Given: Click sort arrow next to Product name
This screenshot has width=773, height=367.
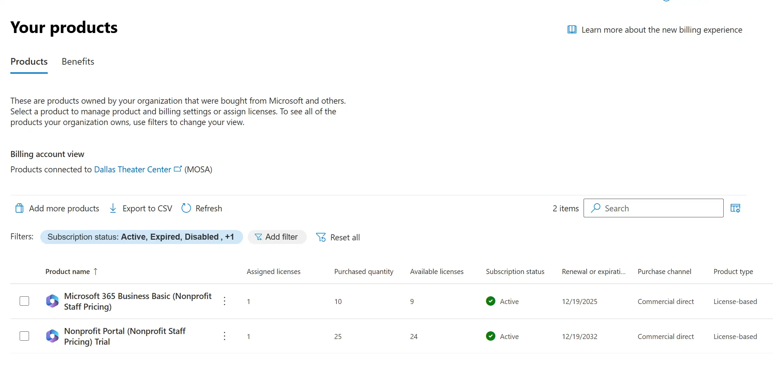Looking at the screenshot, I should 96,271.
